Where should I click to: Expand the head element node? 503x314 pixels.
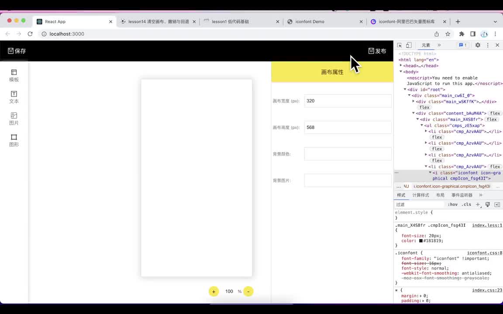(x=401, y=65)
